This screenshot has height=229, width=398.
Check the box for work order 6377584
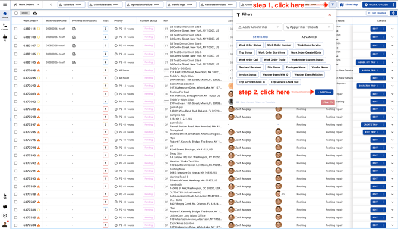(x=15, y=225)
